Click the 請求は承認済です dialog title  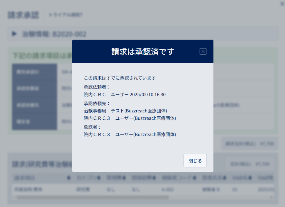coord(143,52)
